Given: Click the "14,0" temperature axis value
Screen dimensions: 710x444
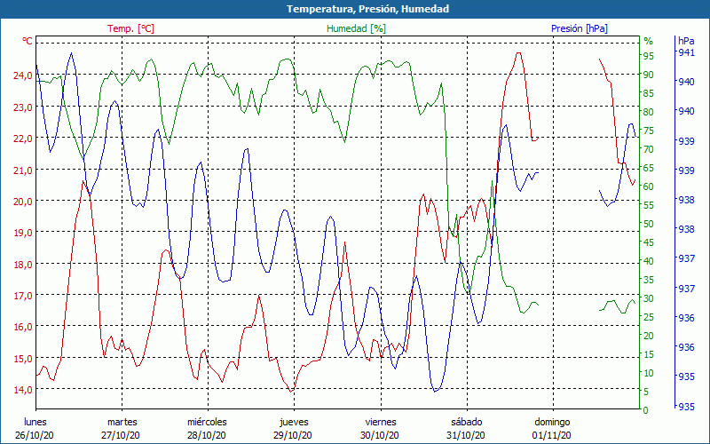Looking at the screenshot, I should point(23,390).
